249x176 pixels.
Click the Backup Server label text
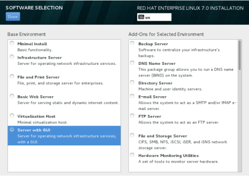153,44
